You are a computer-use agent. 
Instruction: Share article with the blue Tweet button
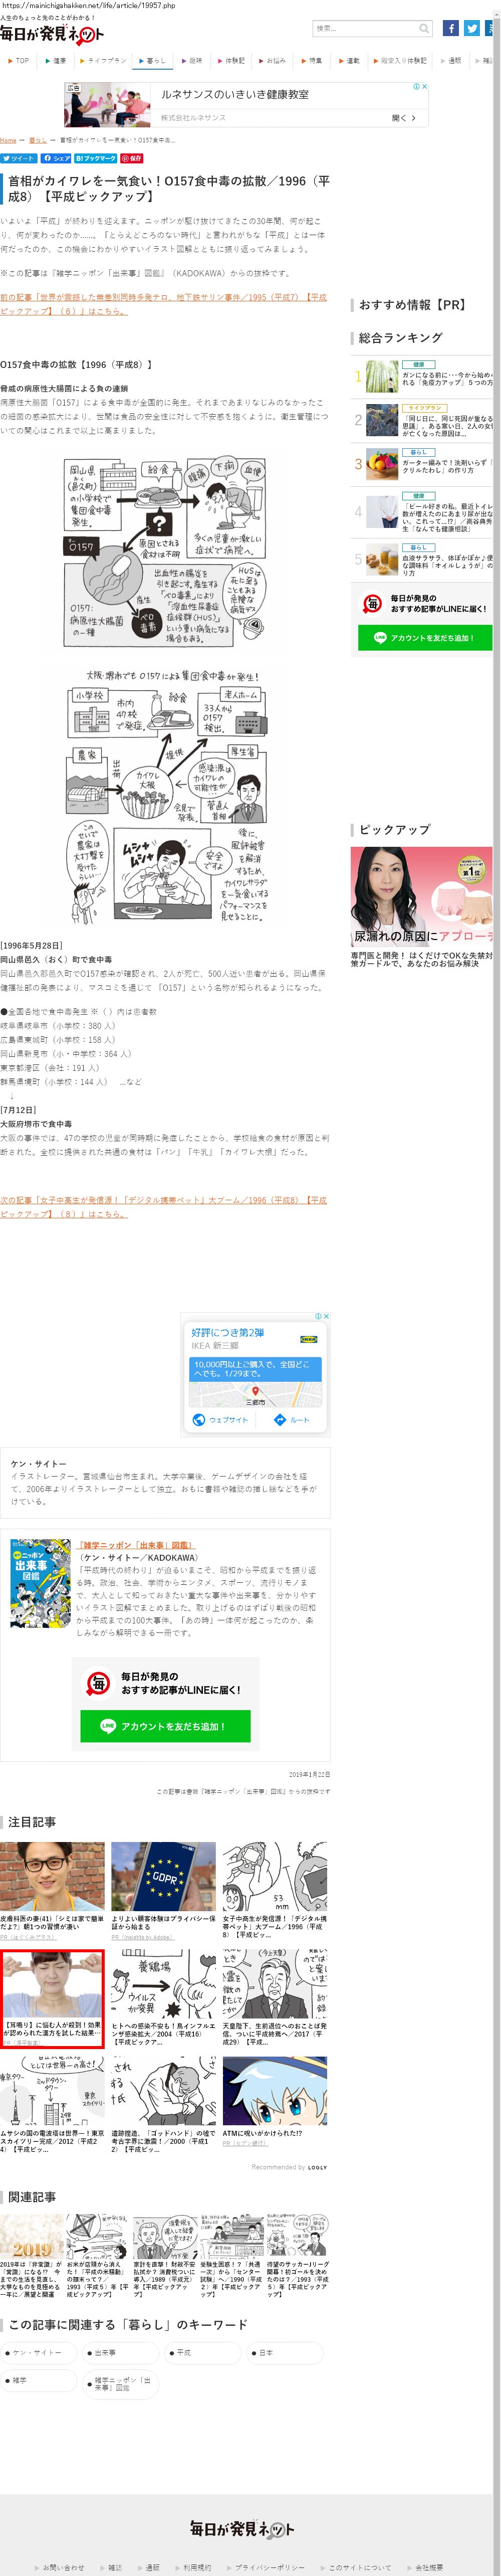click(19, 158)
